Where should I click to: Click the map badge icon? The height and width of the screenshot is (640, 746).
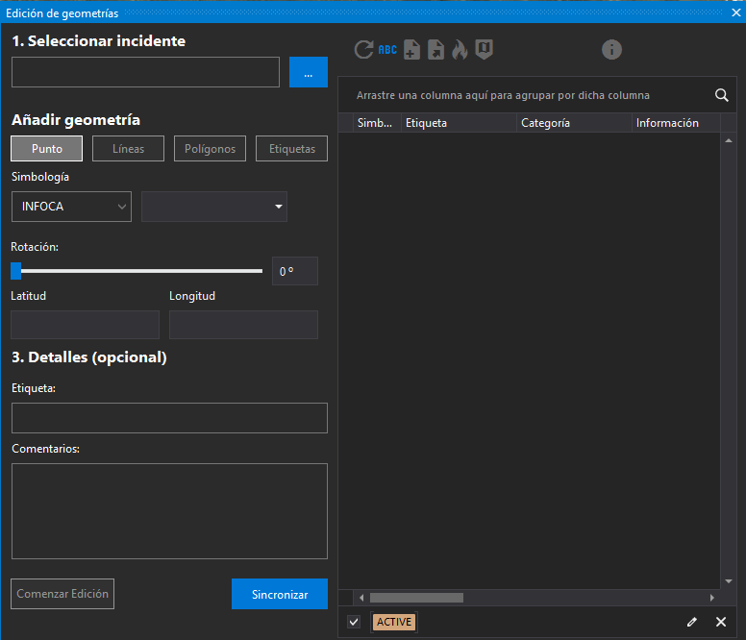click(x=484, y=50)
